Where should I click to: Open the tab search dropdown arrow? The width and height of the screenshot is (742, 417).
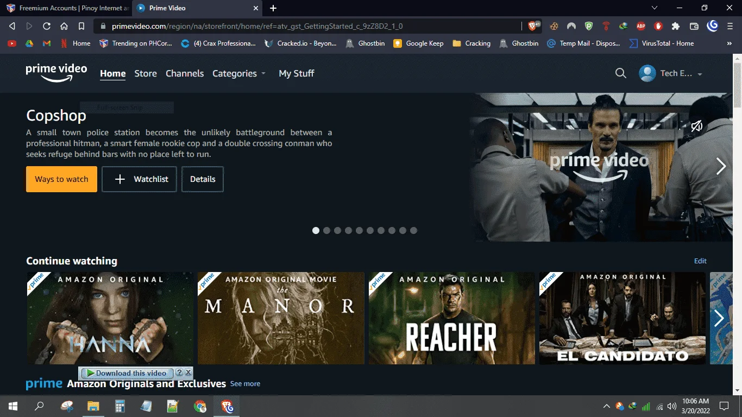pos(655,8)
